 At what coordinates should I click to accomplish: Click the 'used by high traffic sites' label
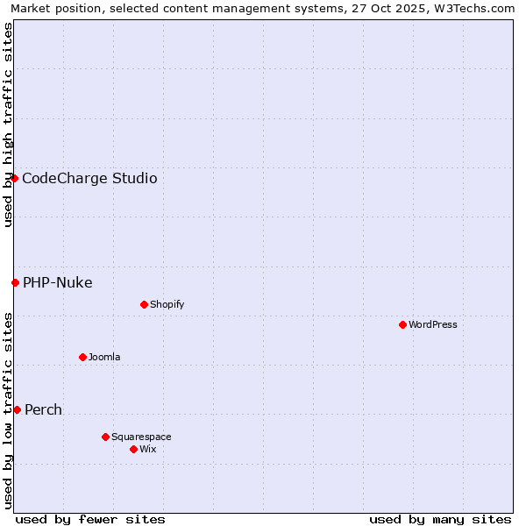[8, 124]
